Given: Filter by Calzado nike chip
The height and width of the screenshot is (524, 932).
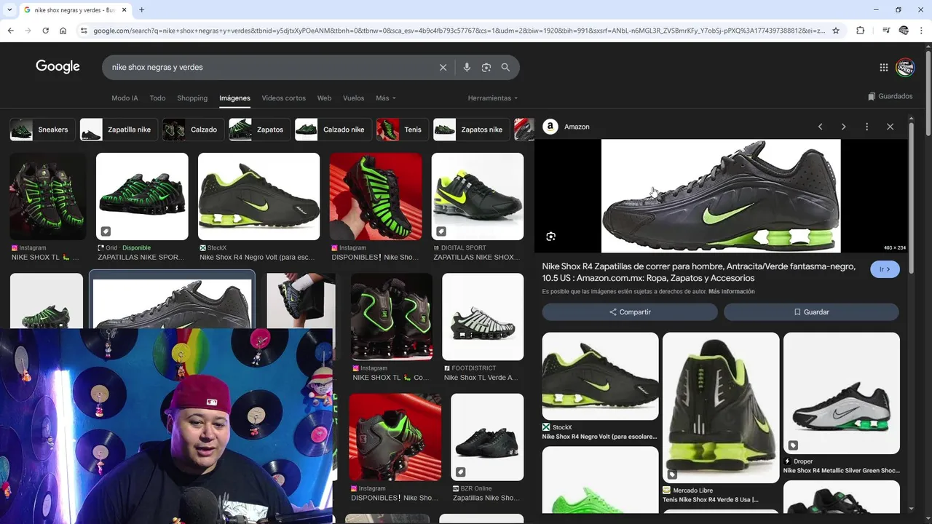Looking at the screenshot, I should point(333,130).
